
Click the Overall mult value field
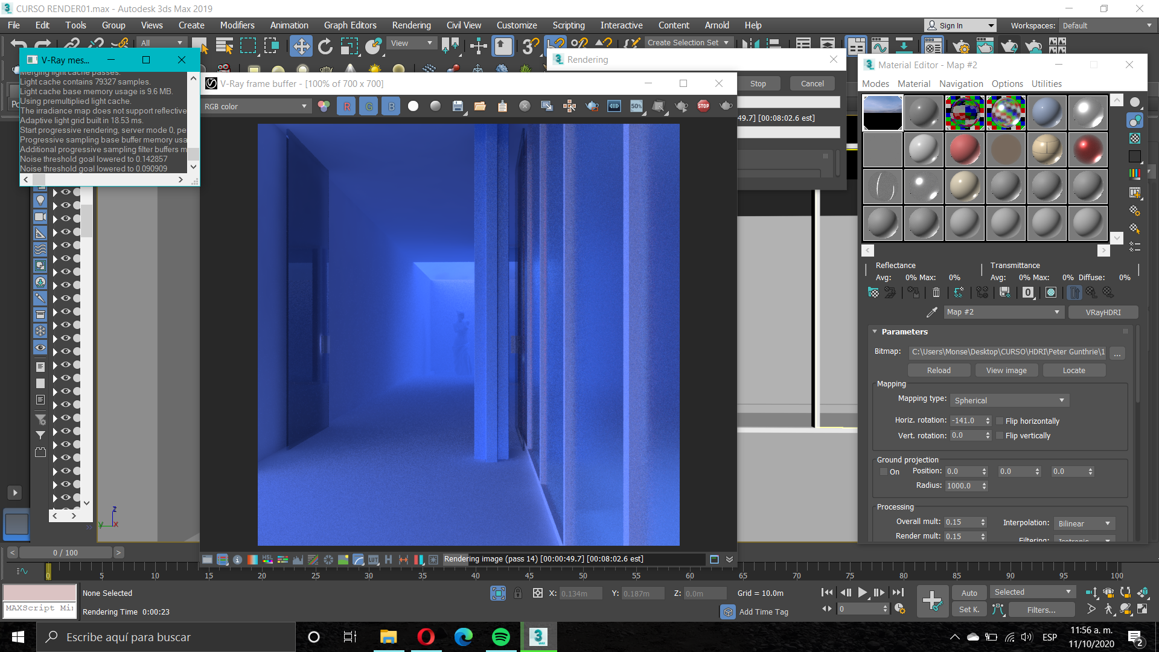(x=961, y=522)
